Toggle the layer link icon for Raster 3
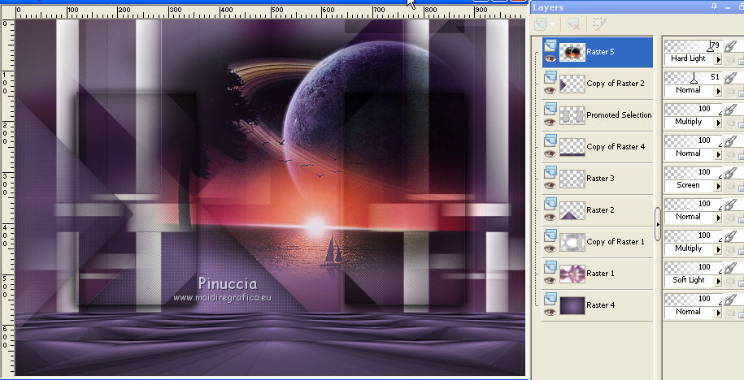744x380 pixels. [730, 173]
